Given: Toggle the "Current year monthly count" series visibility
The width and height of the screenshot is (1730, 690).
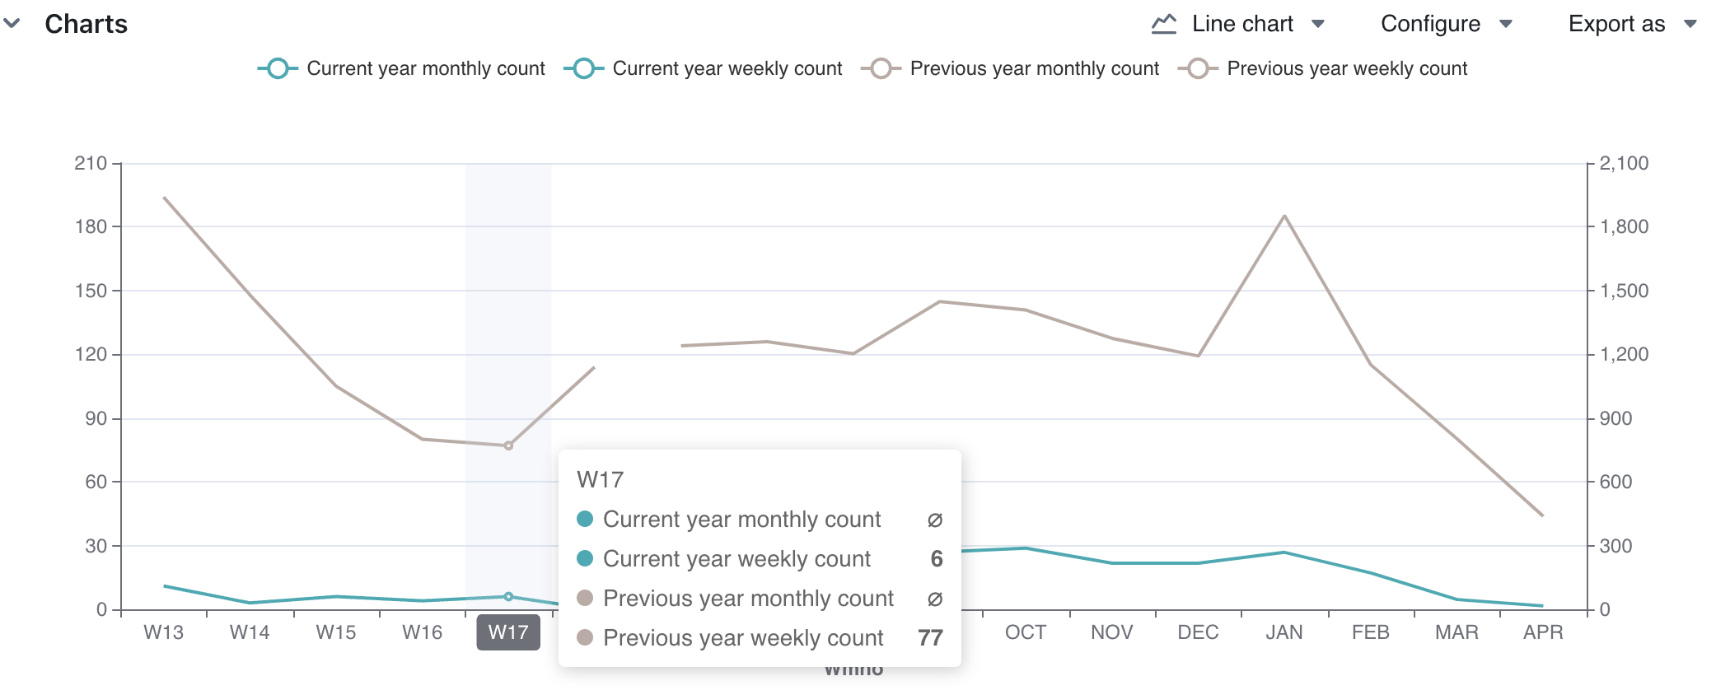Looking at the screenshot, I should 425,68.
